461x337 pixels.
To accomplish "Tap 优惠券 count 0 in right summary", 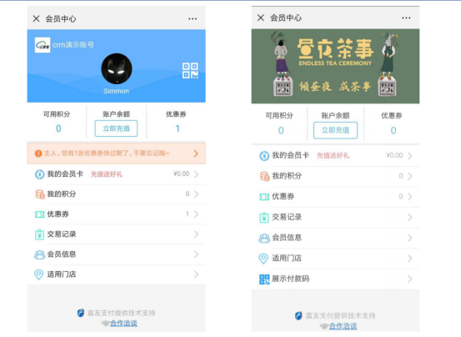I will (x=393, y=130).
